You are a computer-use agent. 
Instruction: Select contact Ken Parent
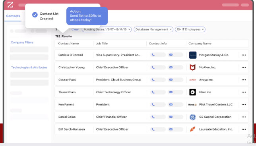66,104
